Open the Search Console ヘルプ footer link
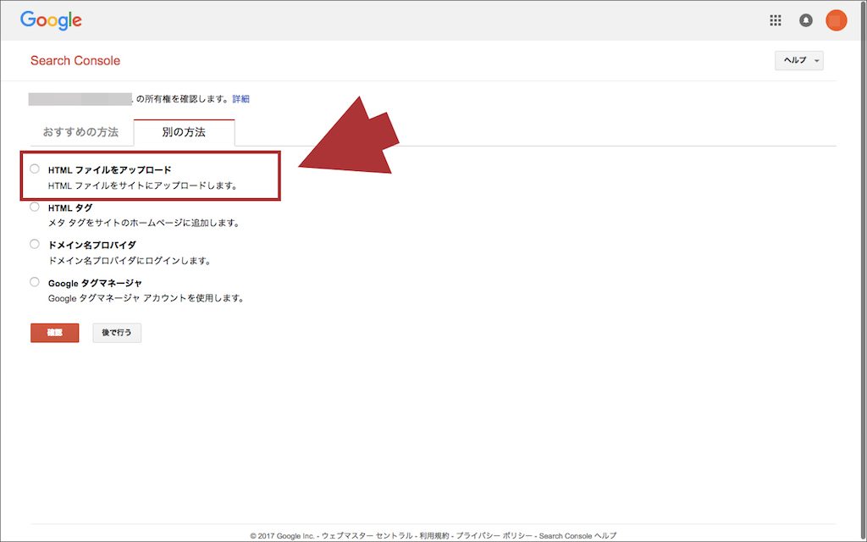 577,536
